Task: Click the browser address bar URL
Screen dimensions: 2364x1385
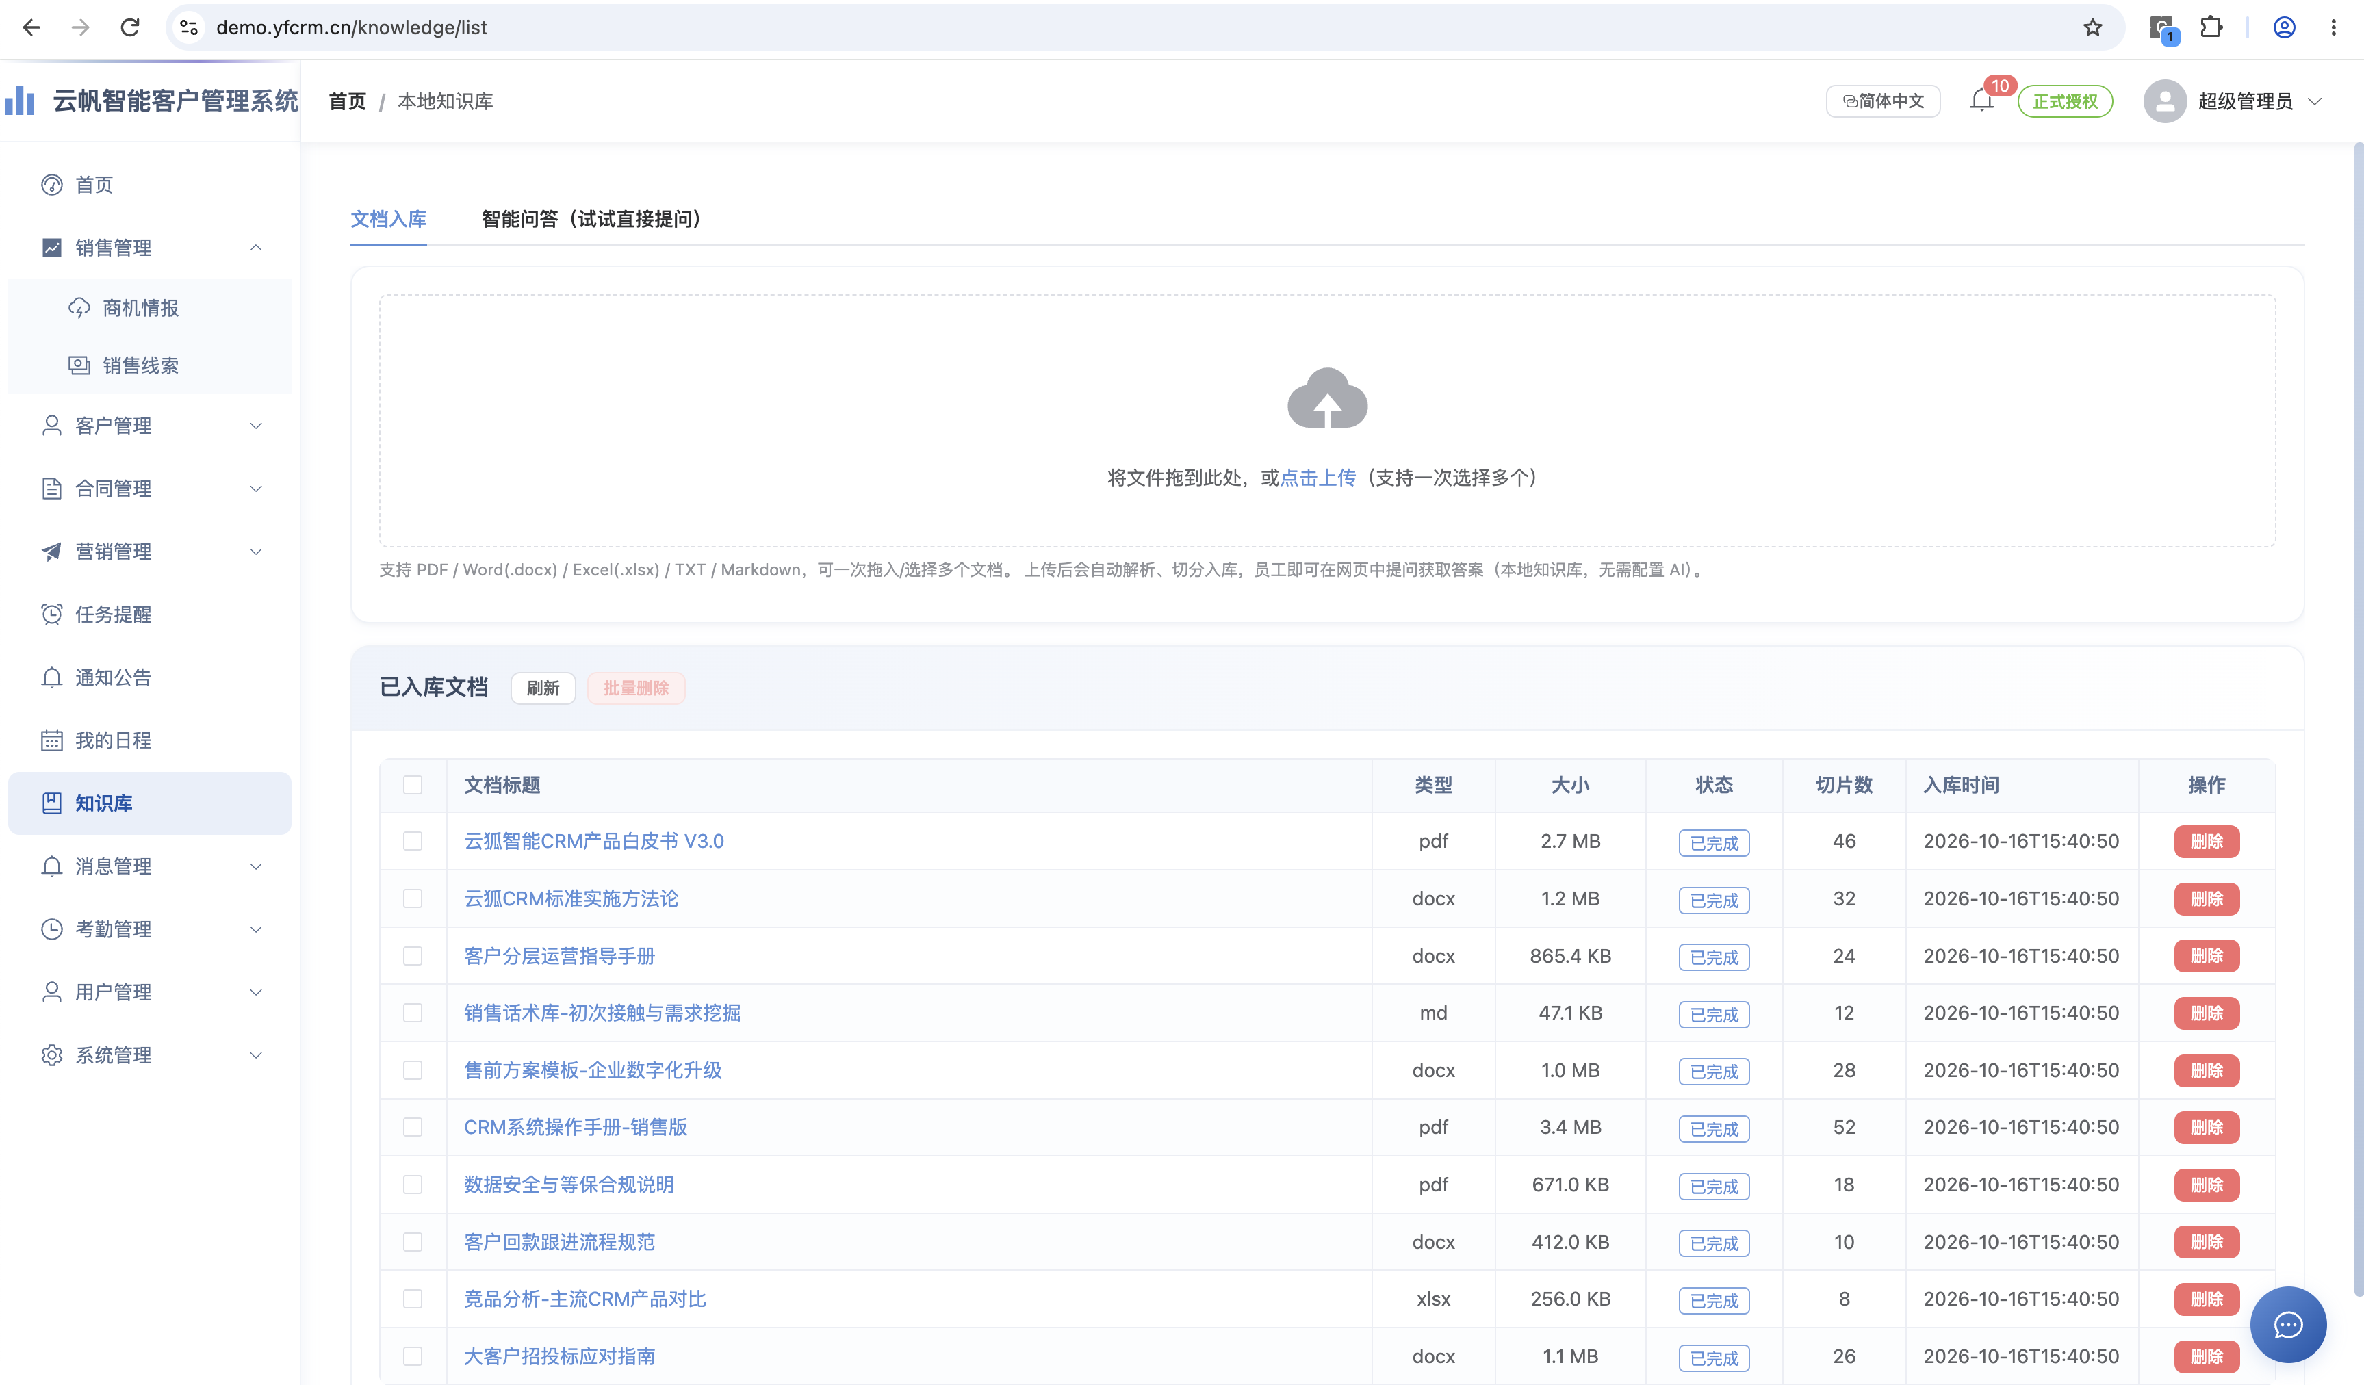Action: (x=351, y=27)
